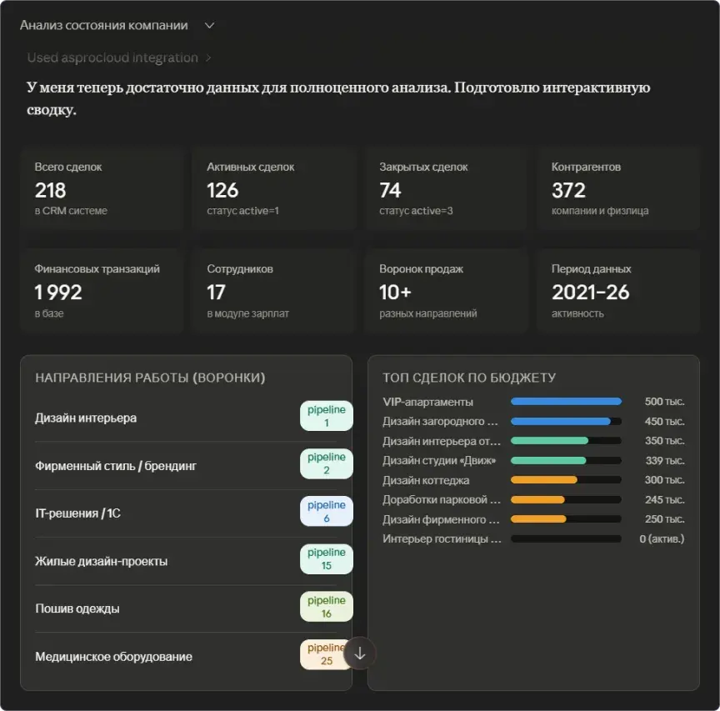The height and width of the screenshot is (711, 720).
Task: Click the статус active=1 caption
Action: coord(242,211)
